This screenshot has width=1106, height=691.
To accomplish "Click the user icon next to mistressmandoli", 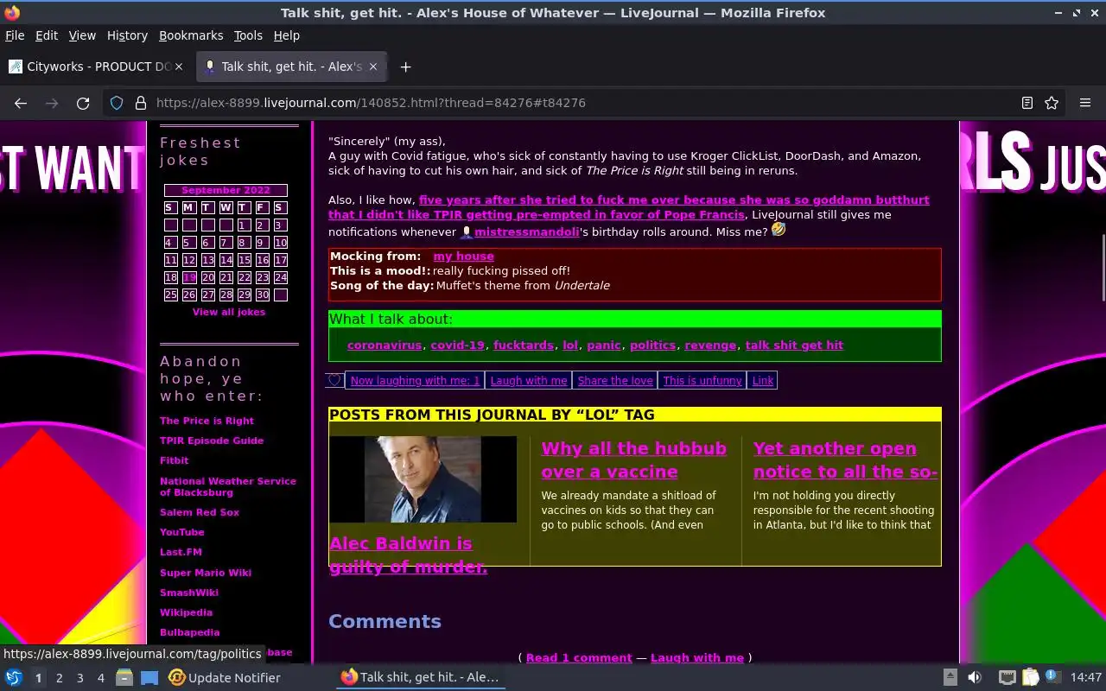I will 467,231.
